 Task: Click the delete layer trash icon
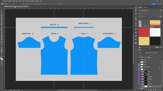point(160,90)
